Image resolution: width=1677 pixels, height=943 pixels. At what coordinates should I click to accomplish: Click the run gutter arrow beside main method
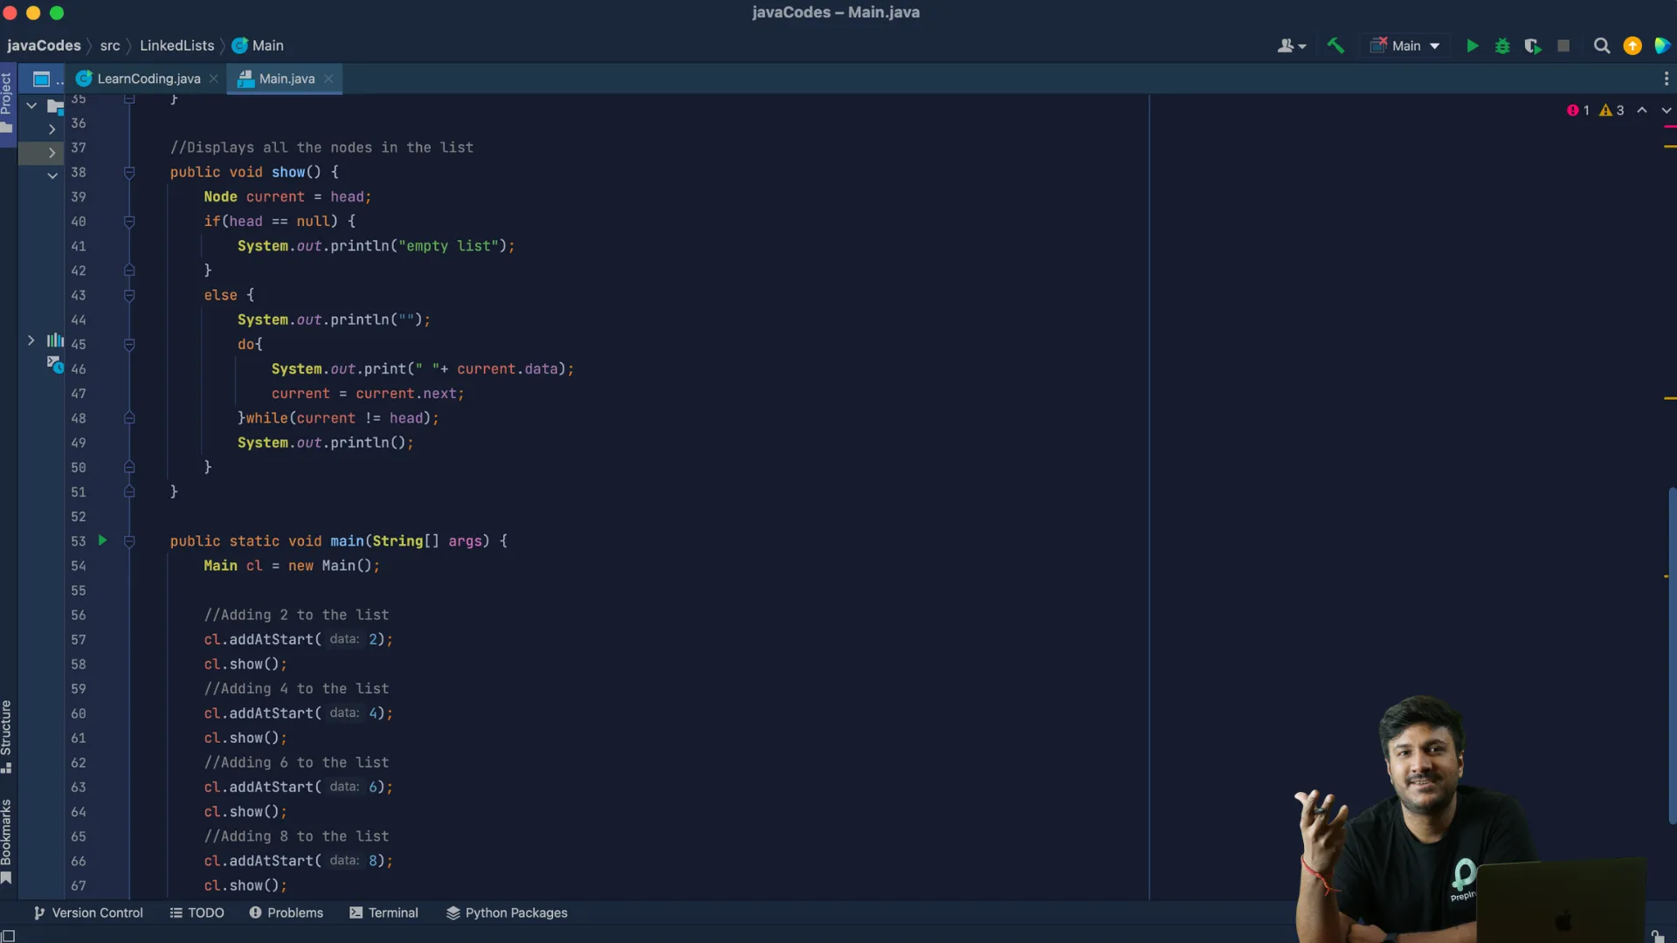click(102, 540)
